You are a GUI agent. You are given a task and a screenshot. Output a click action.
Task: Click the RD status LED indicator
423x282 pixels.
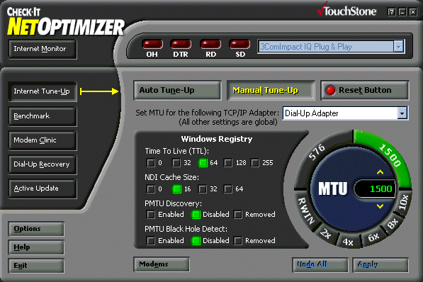(210, 45)
